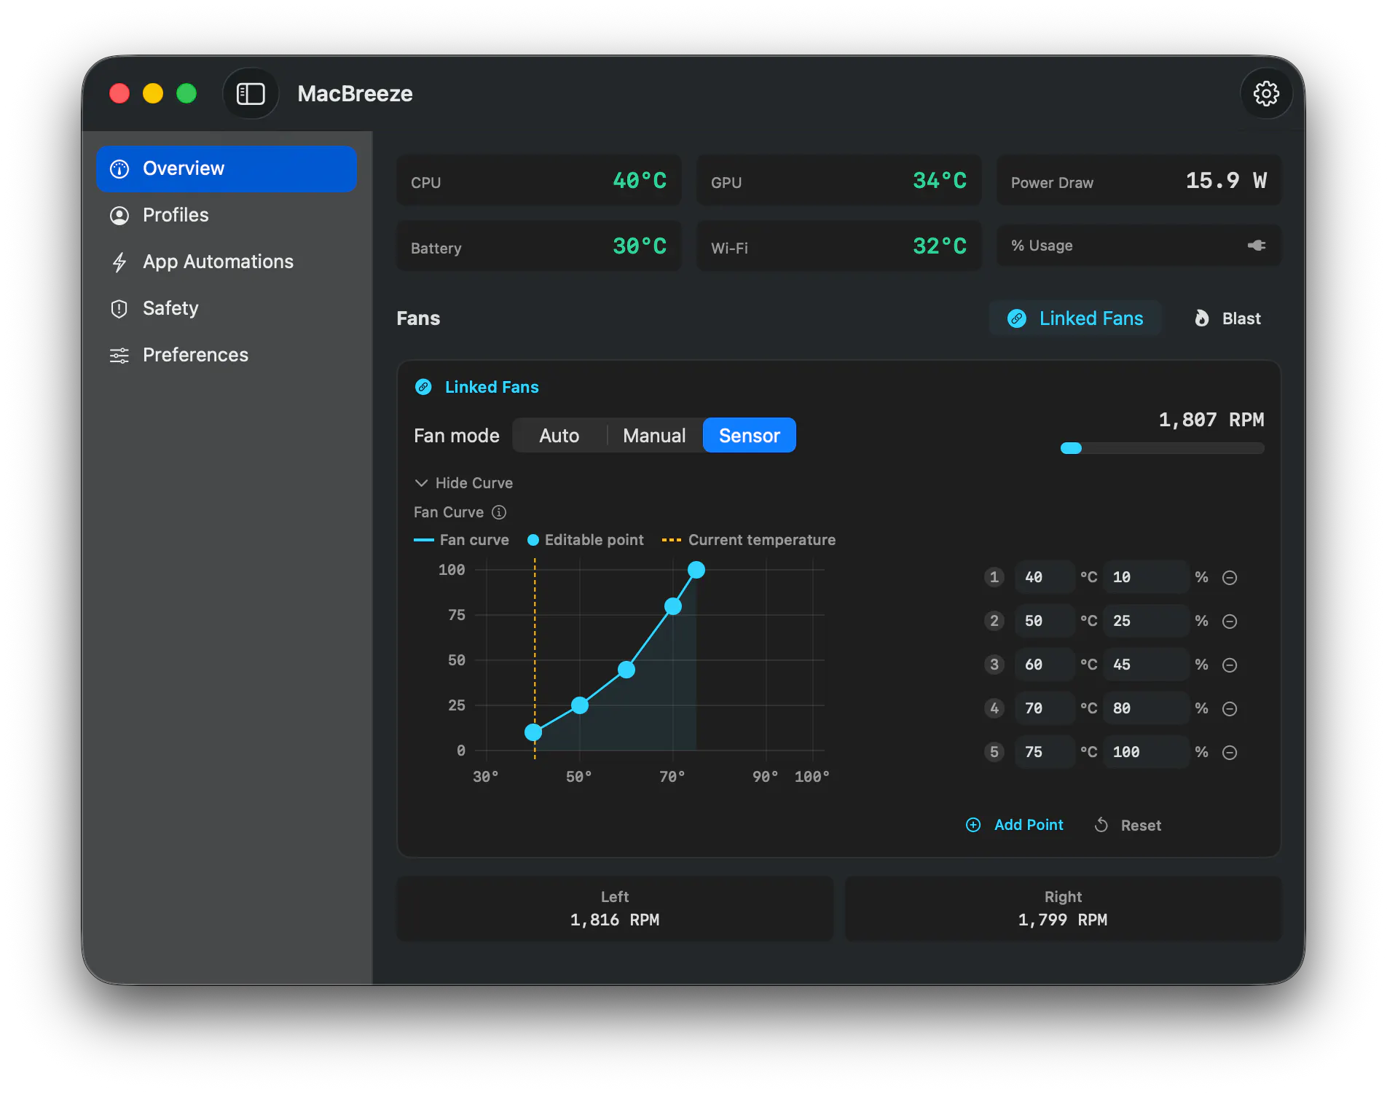Activate Blast mode
The width and height of the screenshot is (1387, 1093).
tap(1227, 318)
